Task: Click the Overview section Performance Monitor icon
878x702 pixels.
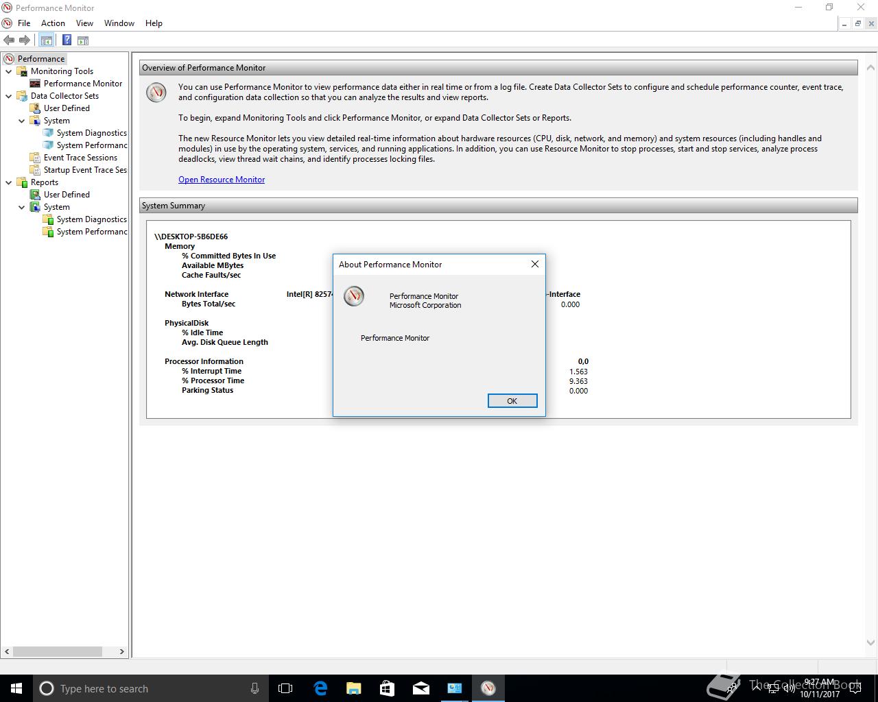Action: 156,93
